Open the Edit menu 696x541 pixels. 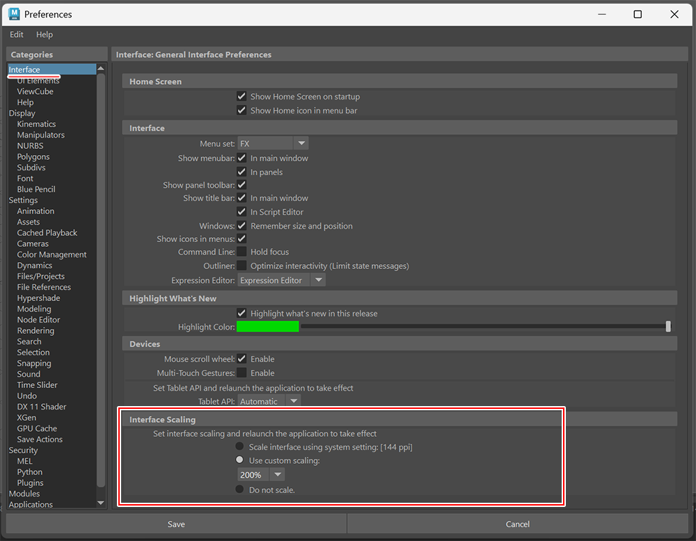(x=16, y=34)
